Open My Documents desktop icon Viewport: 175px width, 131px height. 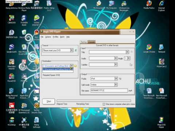point(99,5)
